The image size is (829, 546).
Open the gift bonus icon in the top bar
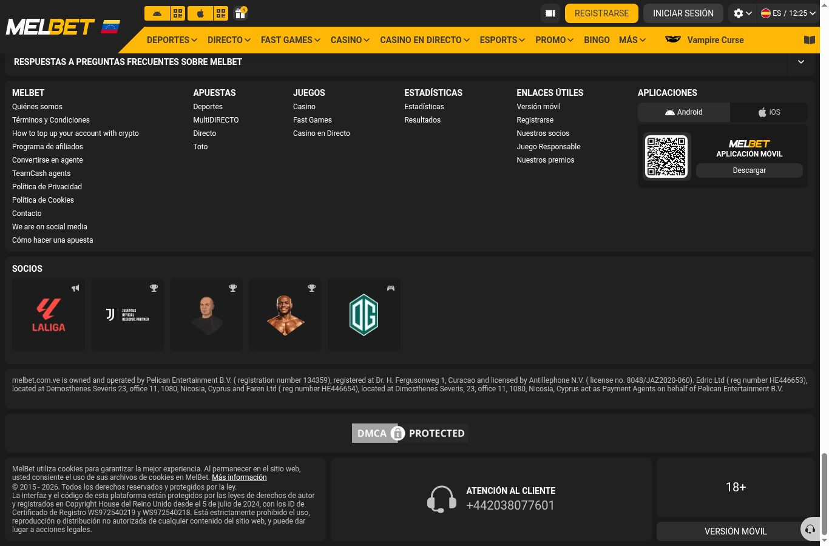pos(240,13)
